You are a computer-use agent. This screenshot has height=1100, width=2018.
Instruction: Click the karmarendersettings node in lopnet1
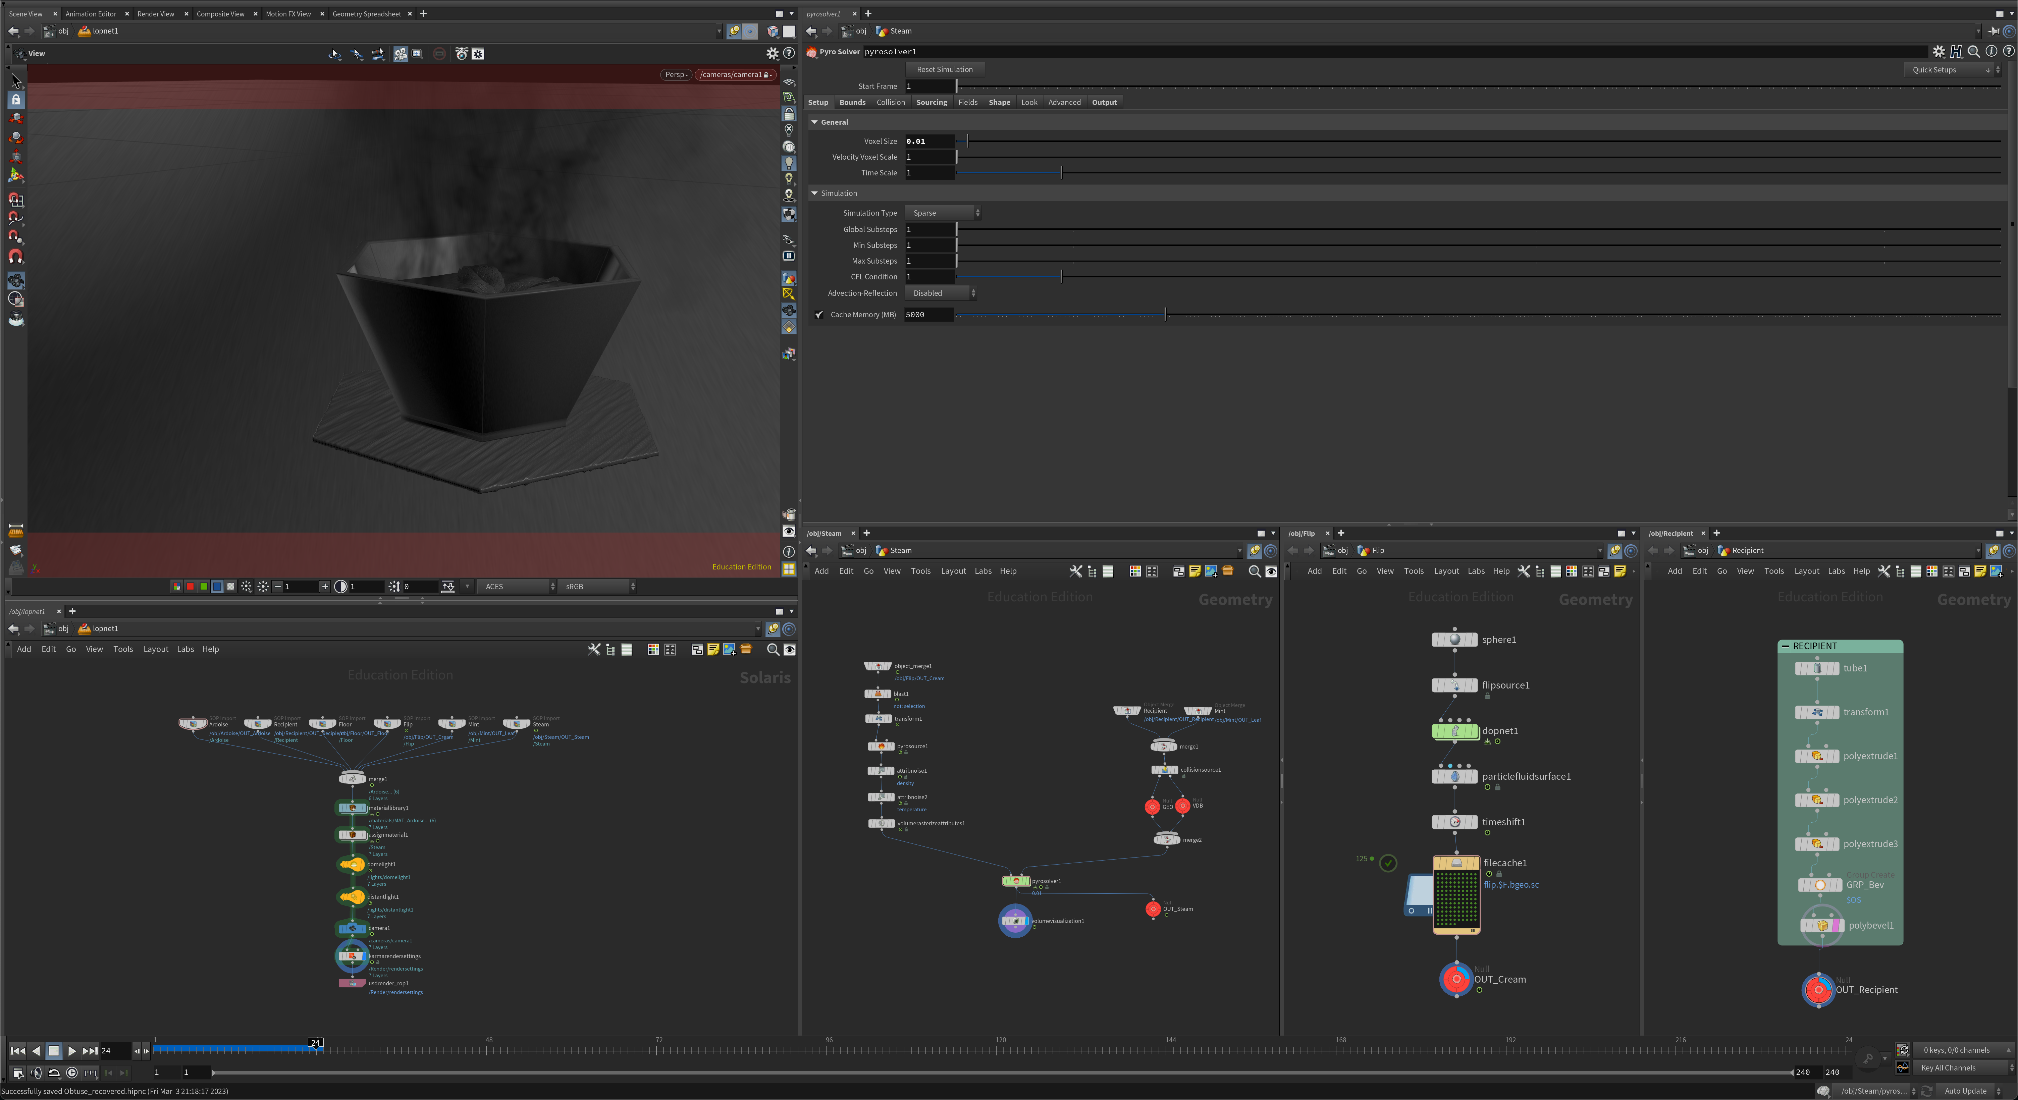click(x=352, y=956)
